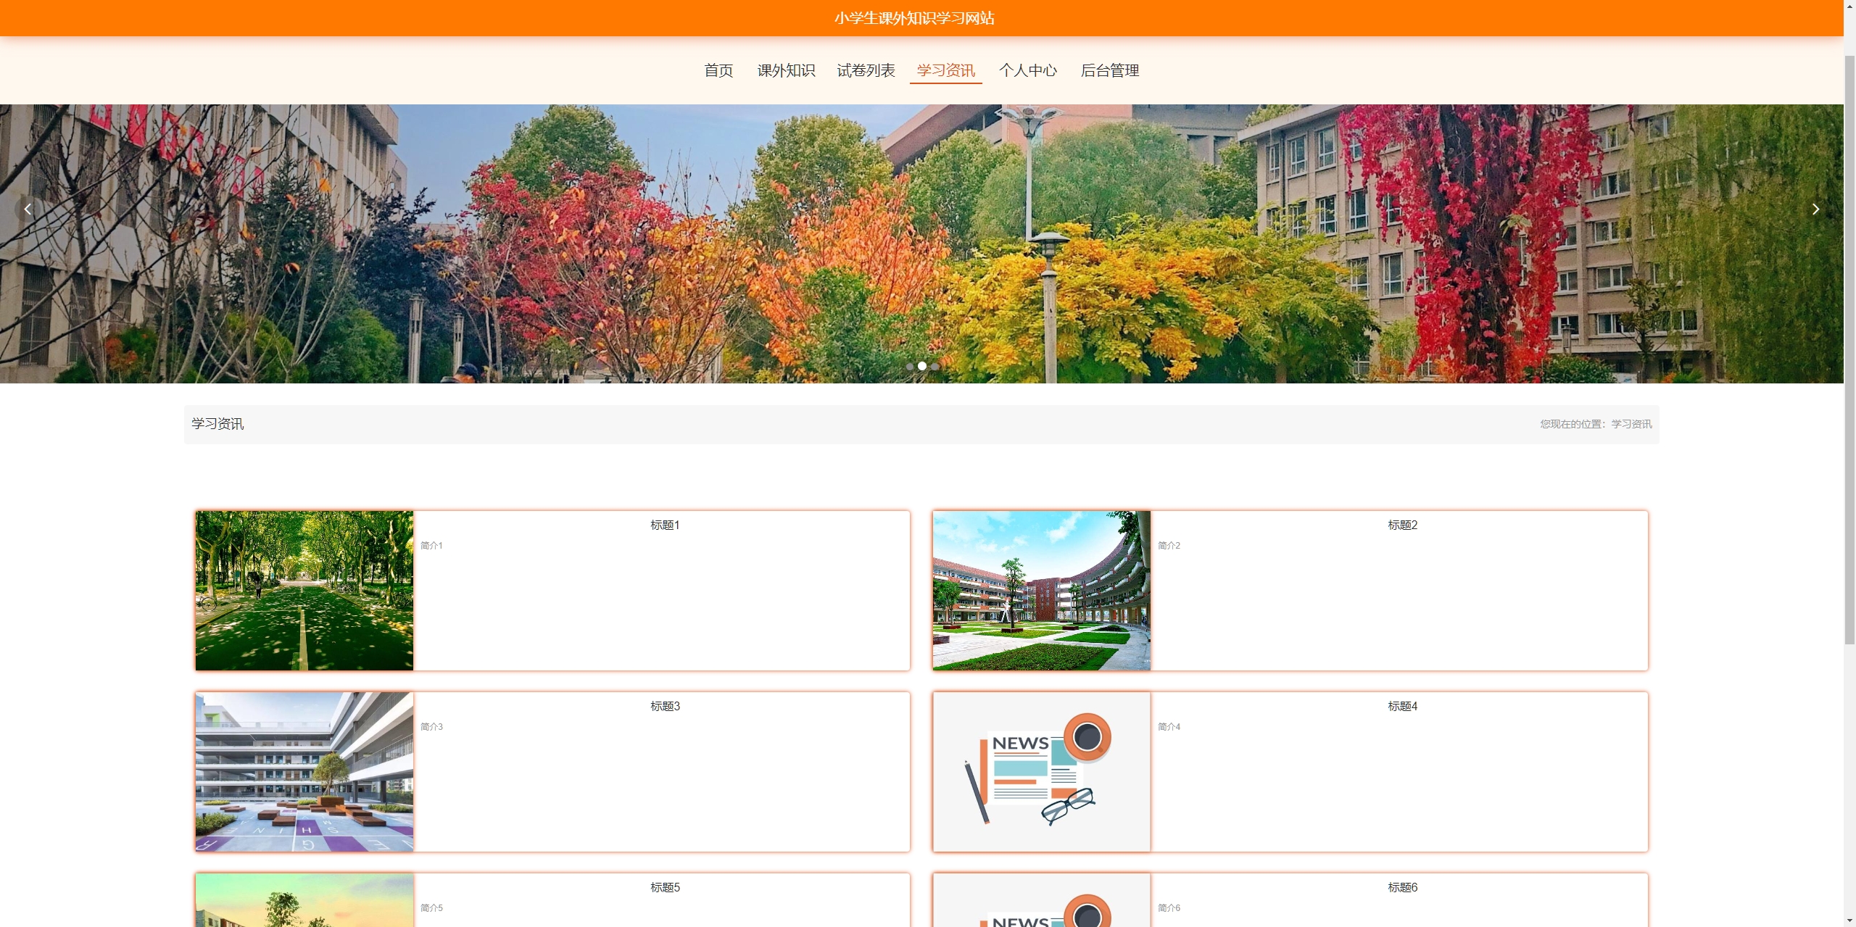Screen dimensions: 1856x927
Task: Open the curved school building thumbnail of 标题2
Action: (1042, 591)
